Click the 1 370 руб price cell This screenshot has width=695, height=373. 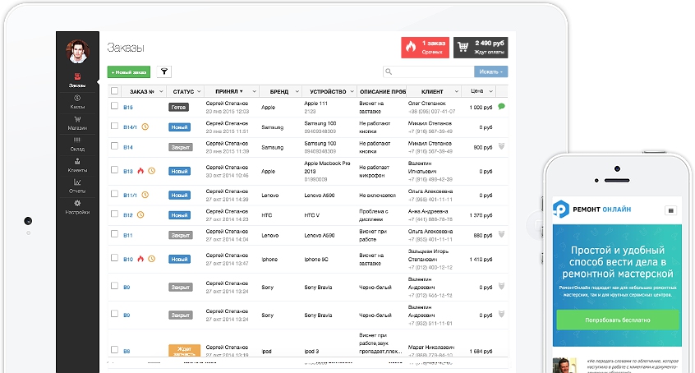[481, 215]
